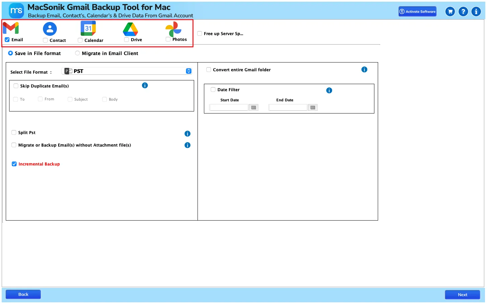
Task: Check the Photos checkbox
Action: [x=168, y=39]
